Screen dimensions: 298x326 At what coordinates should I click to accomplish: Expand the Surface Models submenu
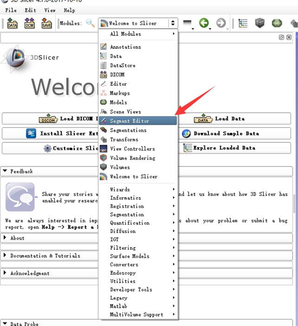point(138,256)
